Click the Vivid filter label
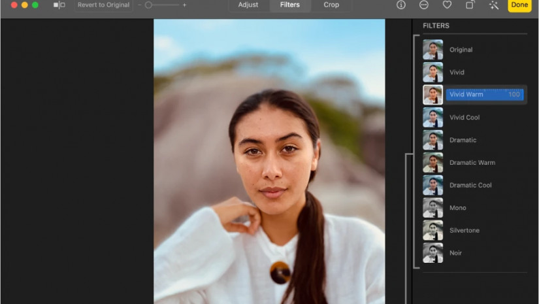The height and width of the screenshot is (304, 539). tap(457, 72)
